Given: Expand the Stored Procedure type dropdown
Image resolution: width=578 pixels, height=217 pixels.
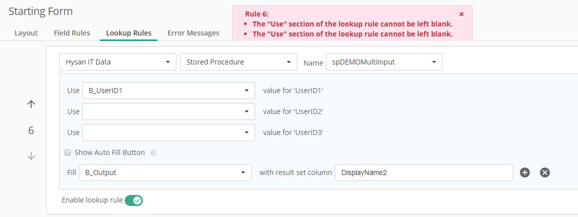Looking at the screenshot, I should point(238,62).
